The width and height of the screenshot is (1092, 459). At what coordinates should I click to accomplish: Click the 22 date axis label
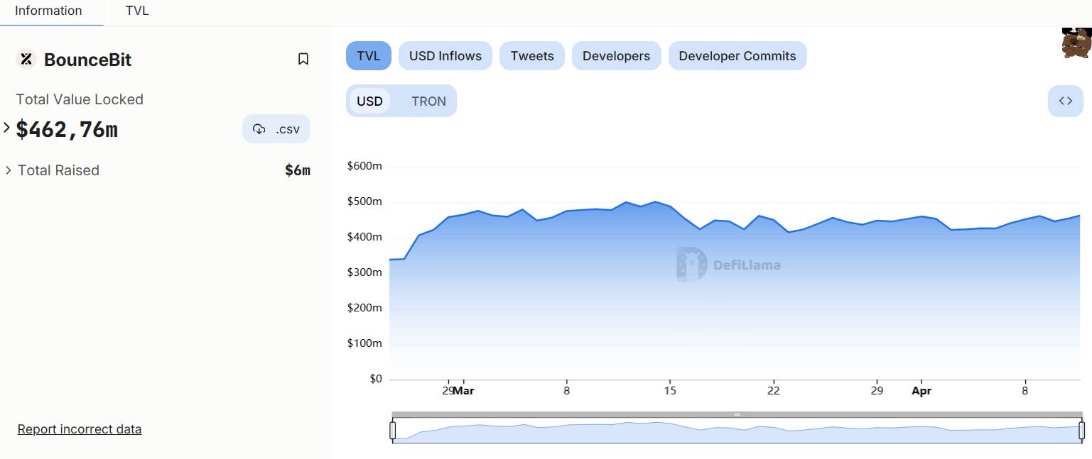pos(774,391)
